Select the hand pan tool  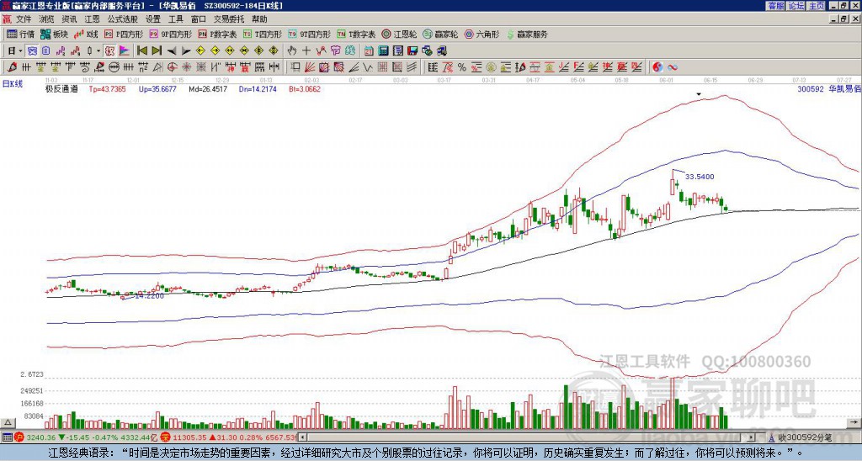click(x=292, y=51)
